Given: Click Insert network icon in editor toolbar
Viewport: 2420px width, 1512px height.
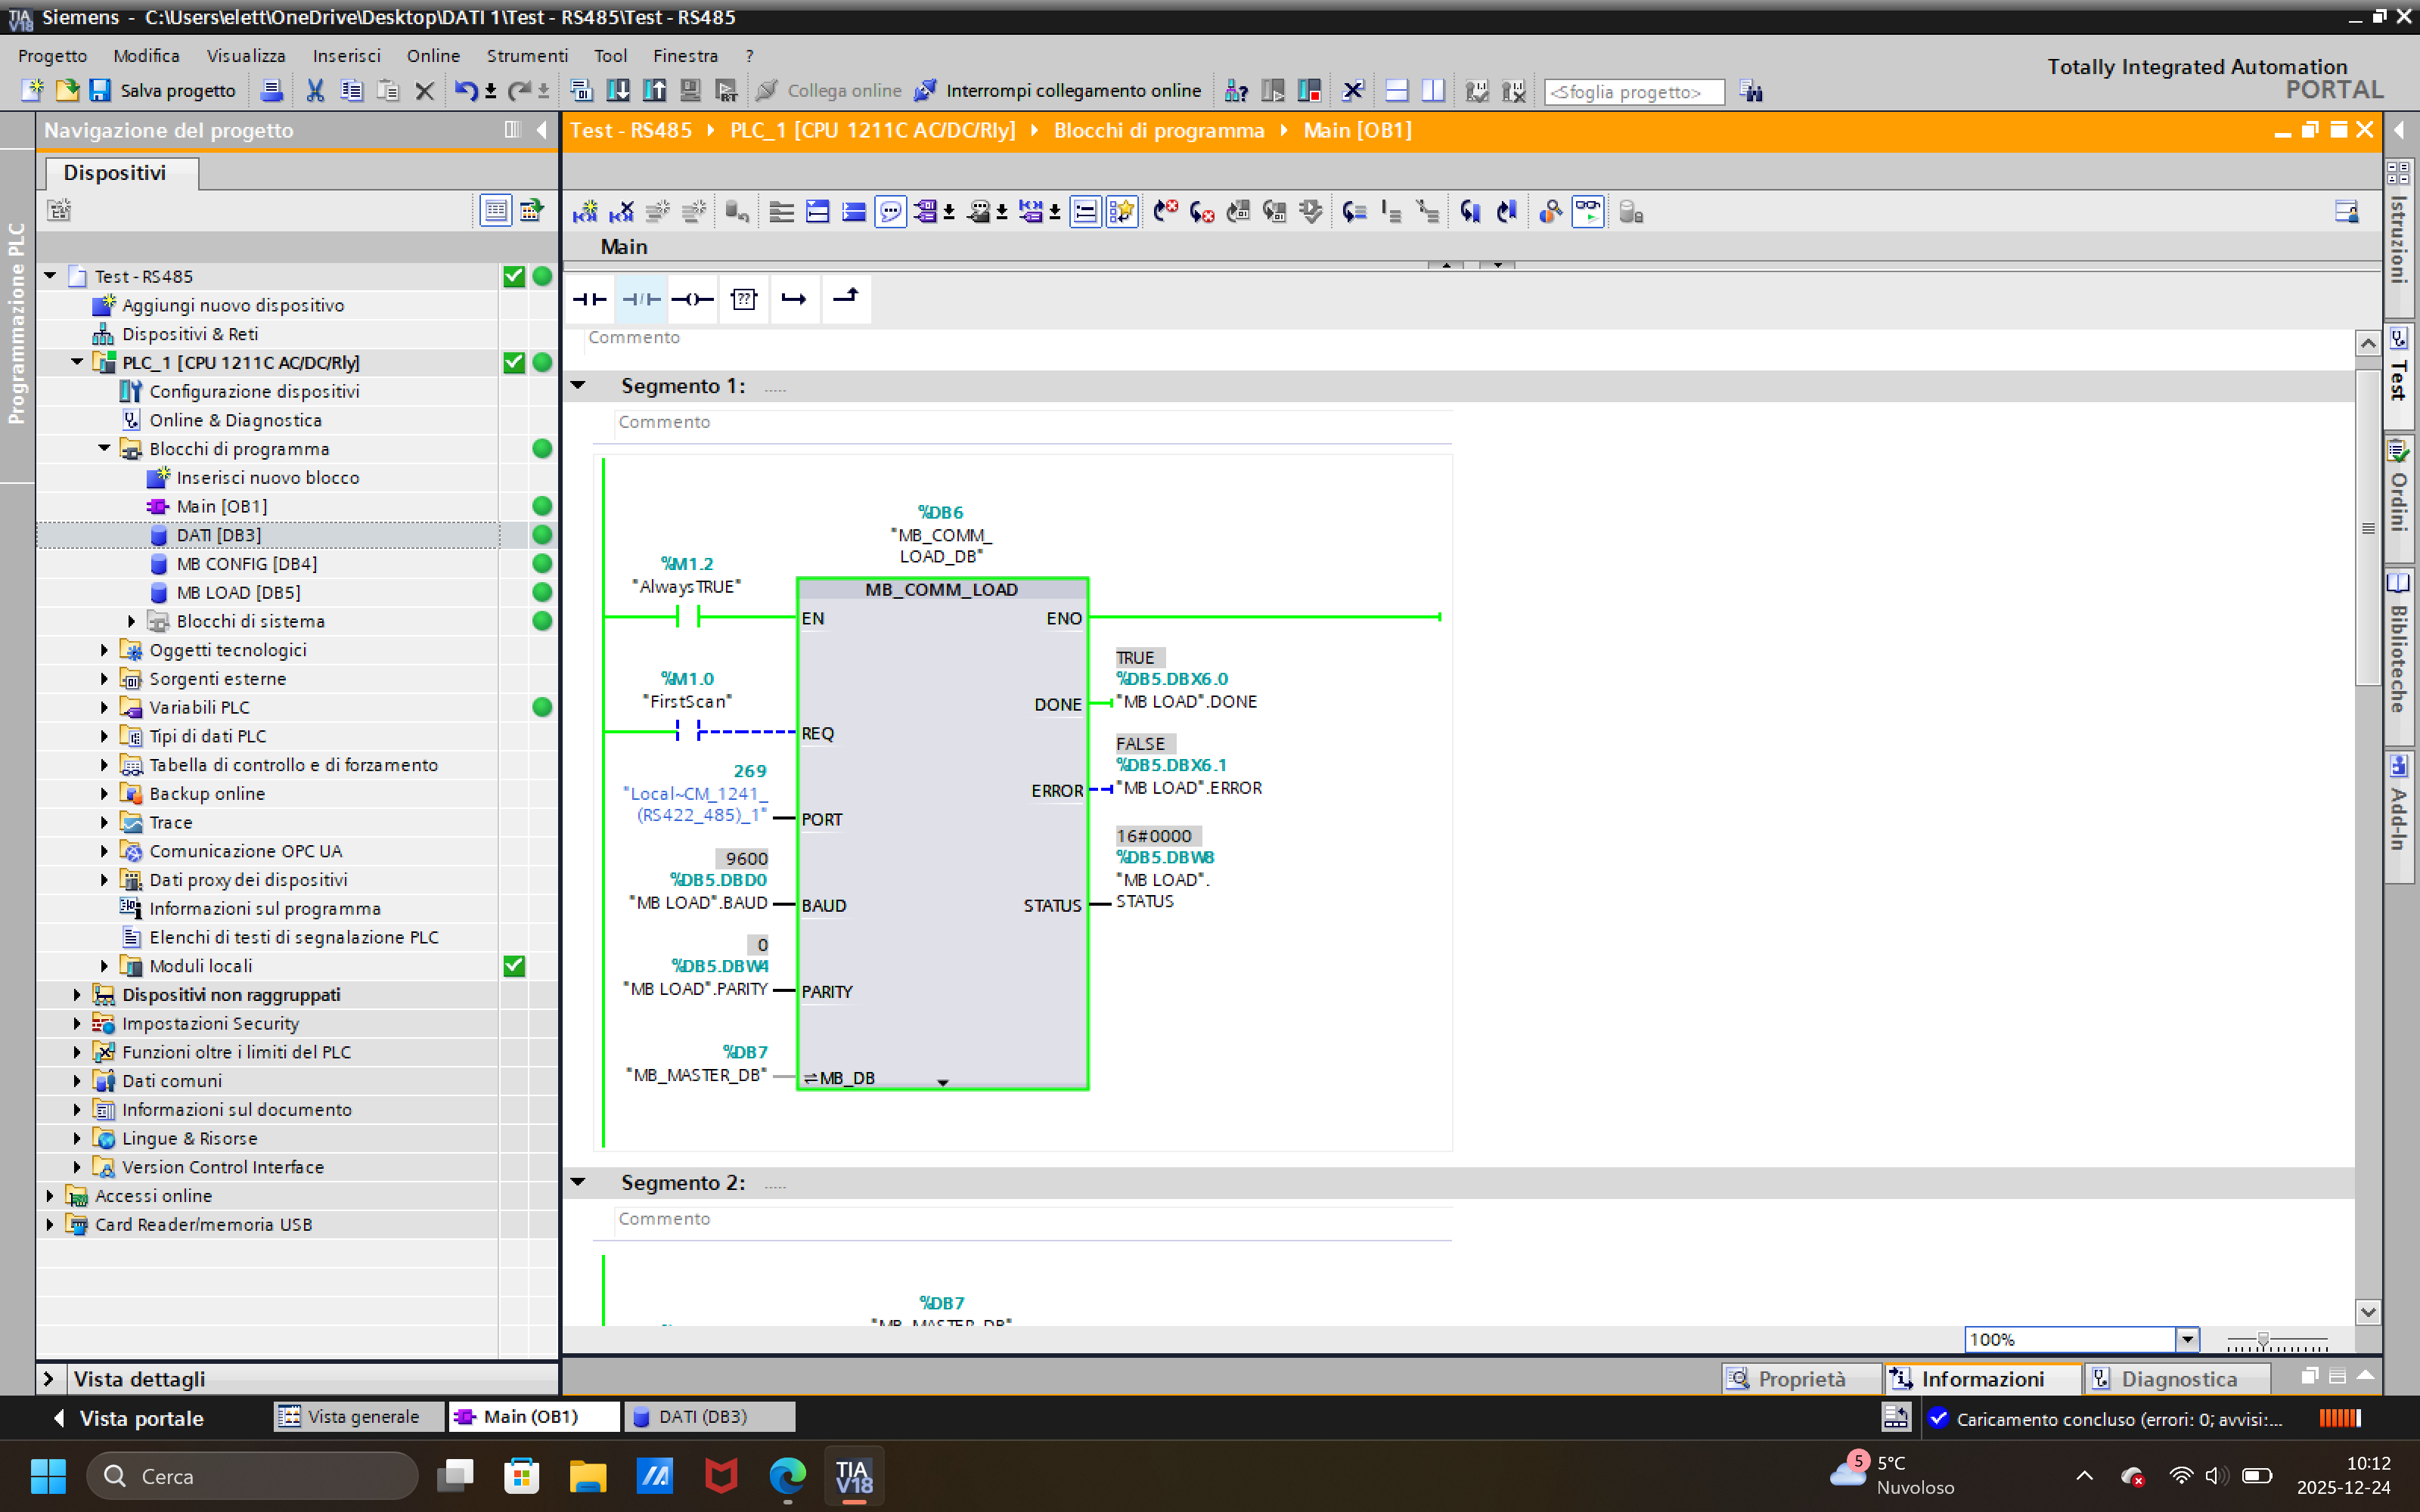Looking at the screenshot, I should [585, 212].
